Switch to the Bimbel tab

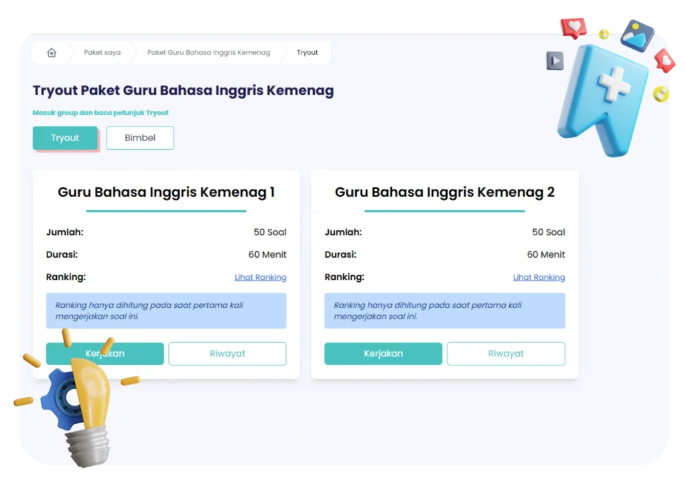coord(140,138)
